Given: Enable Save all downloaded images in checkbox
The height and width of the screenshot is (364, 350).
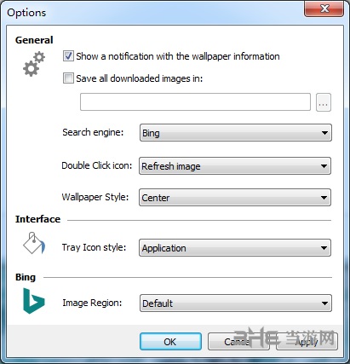Looking at the screenshot, I should [68, 78].
